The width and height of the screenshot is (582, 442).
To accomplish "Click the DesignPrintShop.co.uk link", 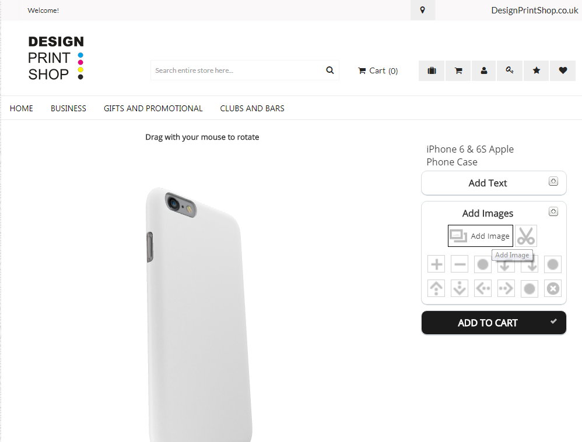I will (535, 10).
